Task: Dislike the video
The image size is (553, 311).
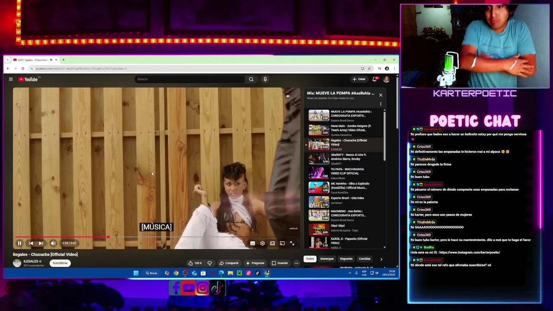Action: (x=210, y=263)
